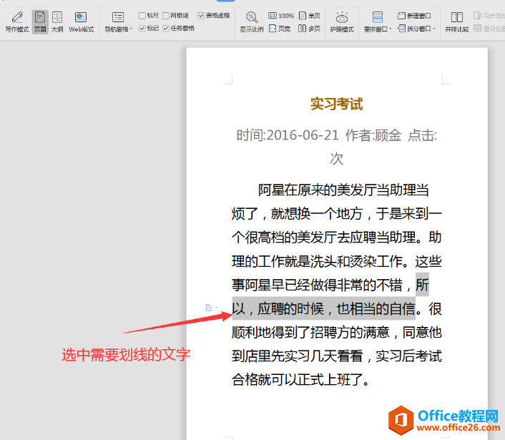Viewport: 505px width, 440px height.
Task: Click the paragraph layout icon beside the text
Action: click(209, 308)
